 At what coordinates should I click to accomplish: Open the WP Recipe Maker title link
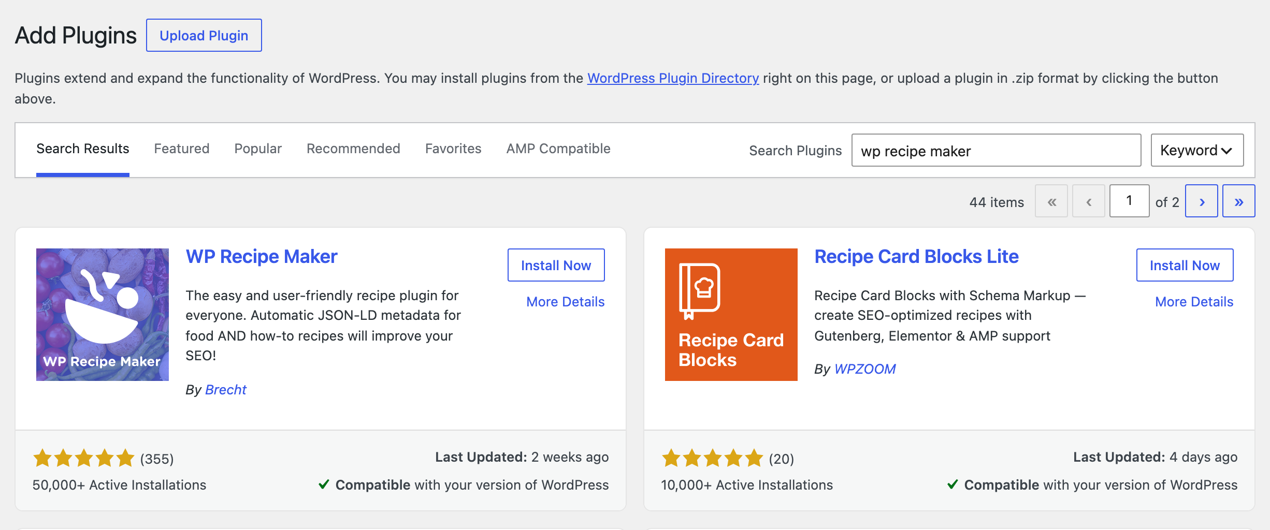[262, 257]
